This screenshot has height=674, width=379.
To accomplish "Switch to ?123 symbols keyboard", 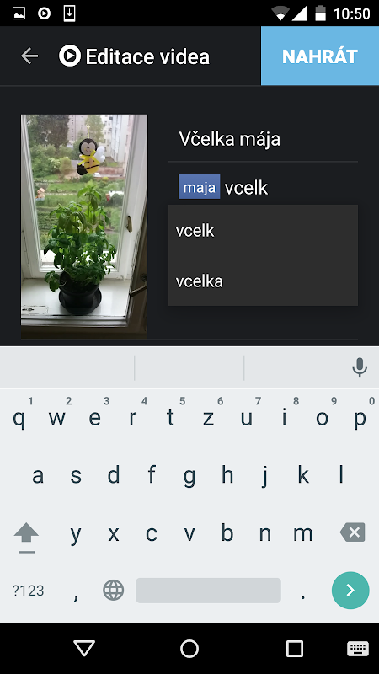I will 28,591.
